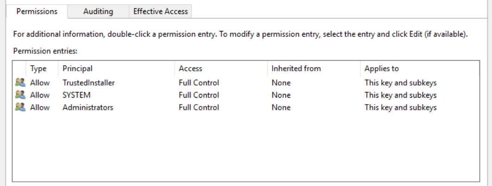Click the Access column header

[190, 68]
